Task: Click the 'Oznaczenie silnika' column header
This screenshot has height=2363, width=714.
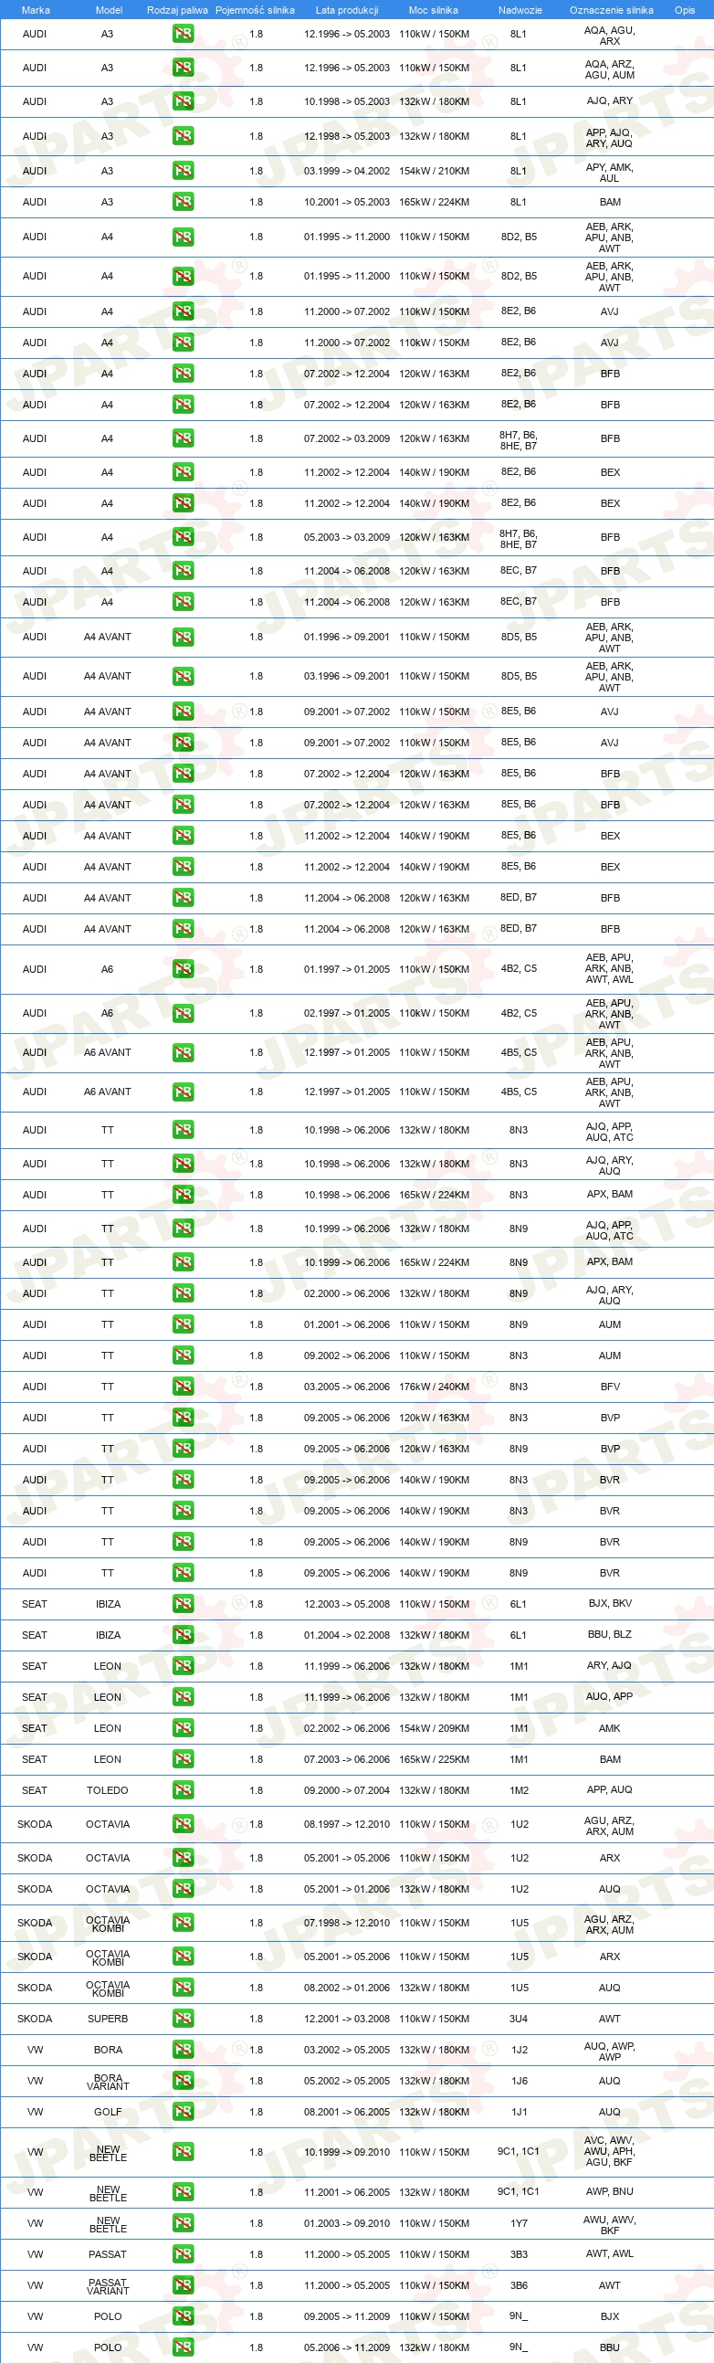Action: [612, 10]
